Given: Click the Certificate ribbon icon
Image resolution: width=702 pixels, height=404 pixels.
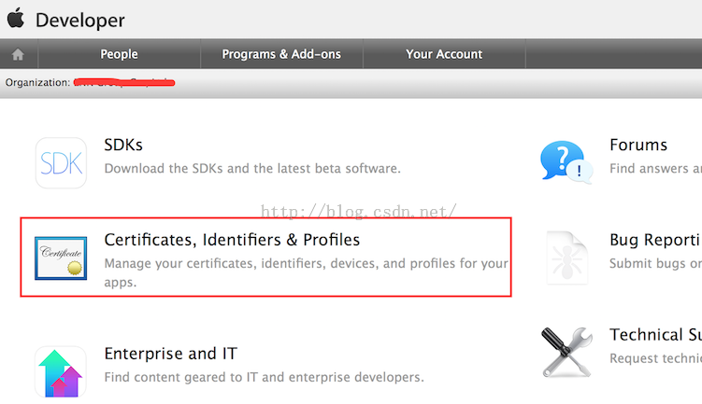Looking at the screenshot, I should click(x=61, y=258).
